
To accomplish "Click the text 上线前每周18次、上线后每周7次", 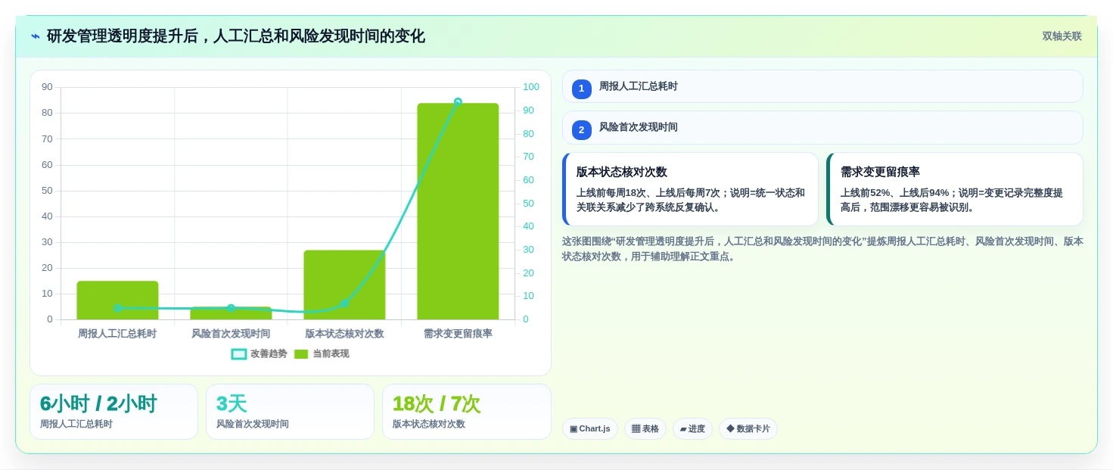I will 648,193.
